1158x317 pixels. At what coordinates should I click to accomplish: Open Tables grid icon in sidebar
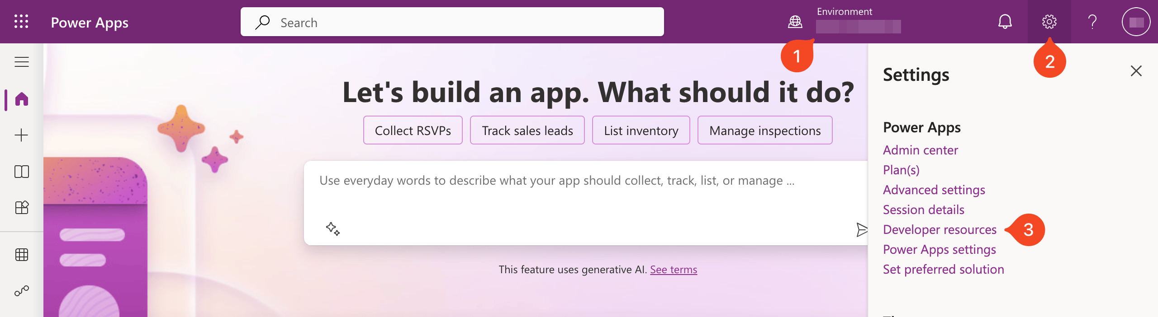[x=22, y=255]
